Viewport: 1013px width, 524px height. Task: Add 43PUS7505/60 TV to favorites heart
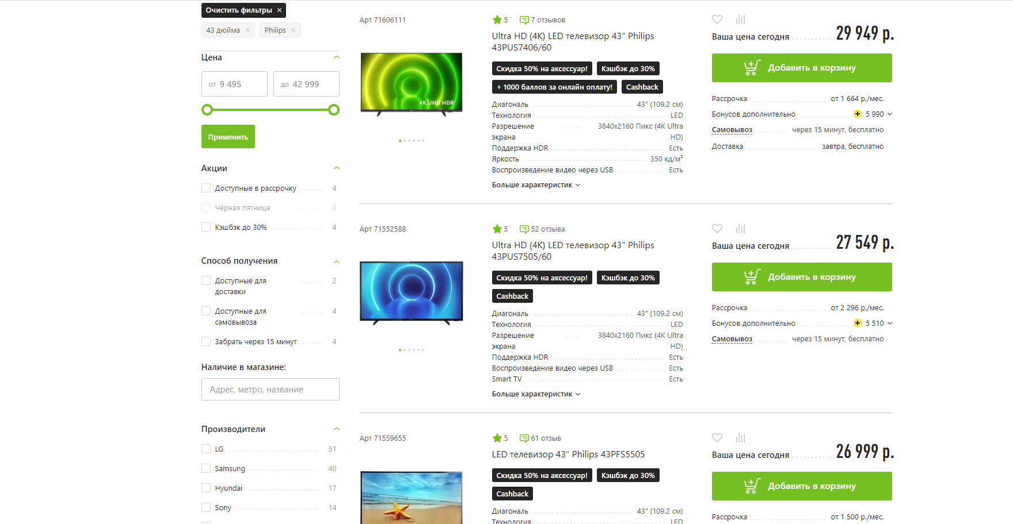coord(717,229)
